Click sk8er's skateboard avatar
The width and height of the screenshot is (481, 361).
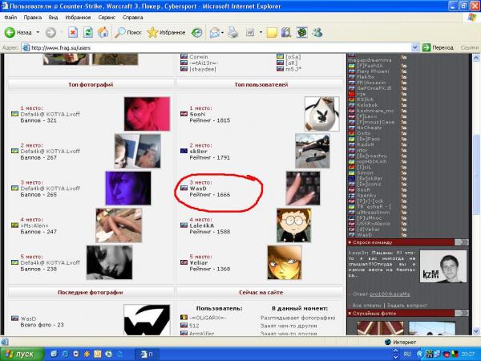313,151
